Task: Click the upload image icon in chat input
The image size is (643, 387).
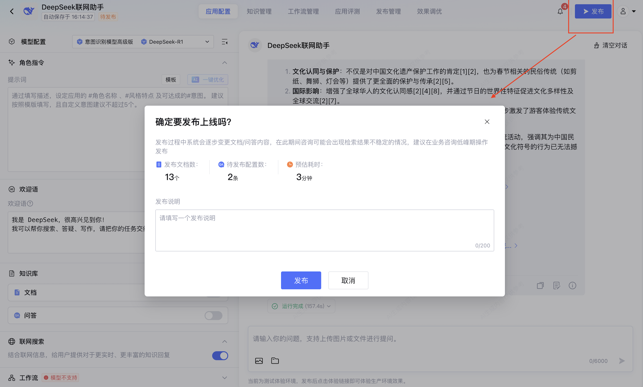Action: click(259, 361)
